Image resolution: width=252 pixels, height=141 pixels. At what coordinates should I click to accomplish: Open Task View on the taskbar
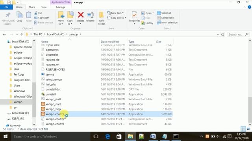tap(96, 136)
